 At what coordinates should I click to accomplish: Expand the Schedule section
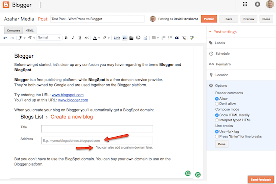[x=241, y=54]
